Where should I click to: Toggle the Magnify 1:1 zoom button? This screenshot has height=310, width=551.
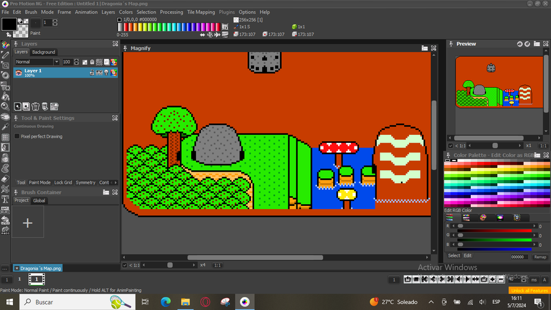pyautogui.click(x=217, y=265)
